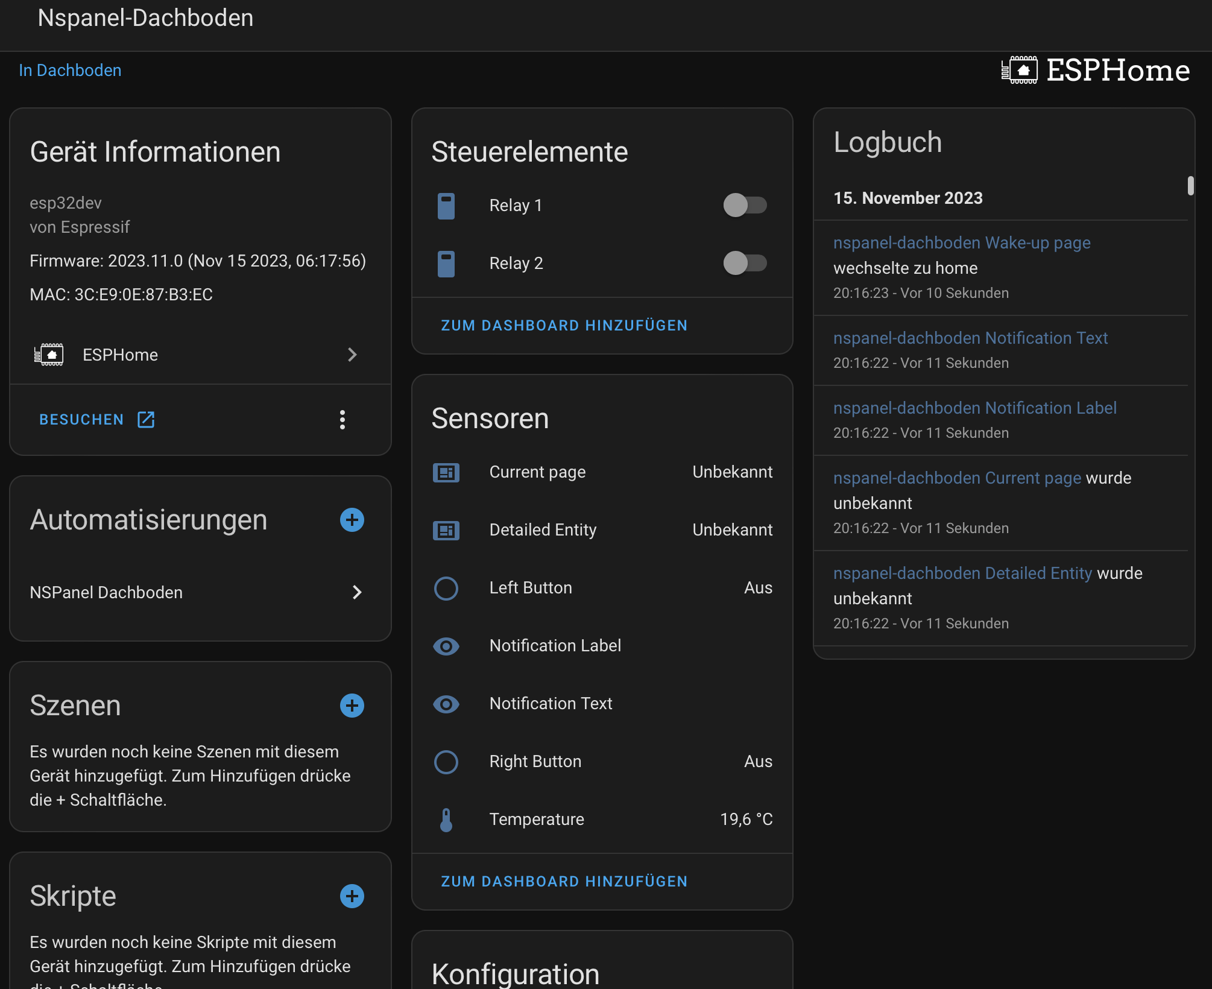Expand the NSPanel Dachboden automation entry
Image resolution: width=1212 pixels, height=989 pixels.
coord(357,592)
